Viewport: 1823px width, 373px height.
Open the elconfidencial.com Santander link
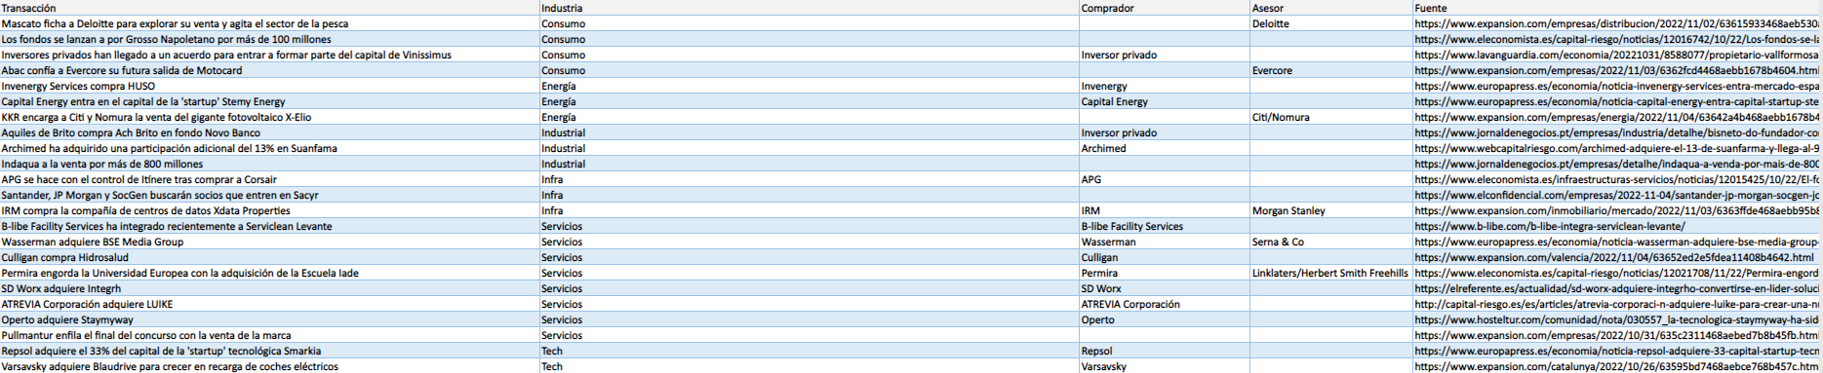tap(1617, 195)
